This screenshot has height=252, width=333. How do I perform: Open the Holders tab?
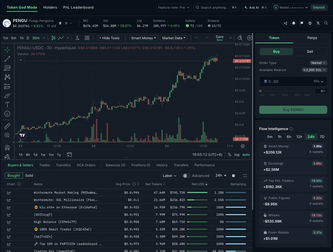pos(50,7)
